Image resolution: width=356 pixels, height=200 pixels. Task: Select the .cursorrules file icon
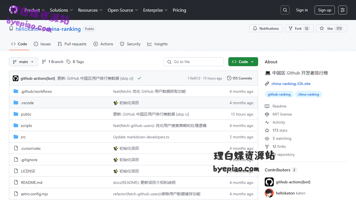16,148
